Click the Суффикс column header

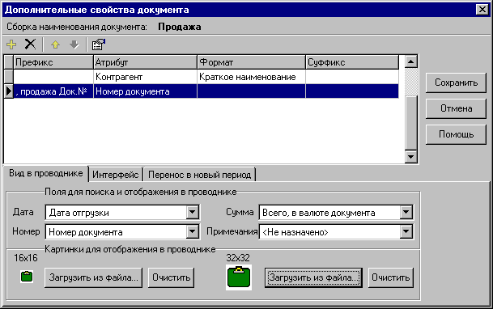click(x=352, y=62)
